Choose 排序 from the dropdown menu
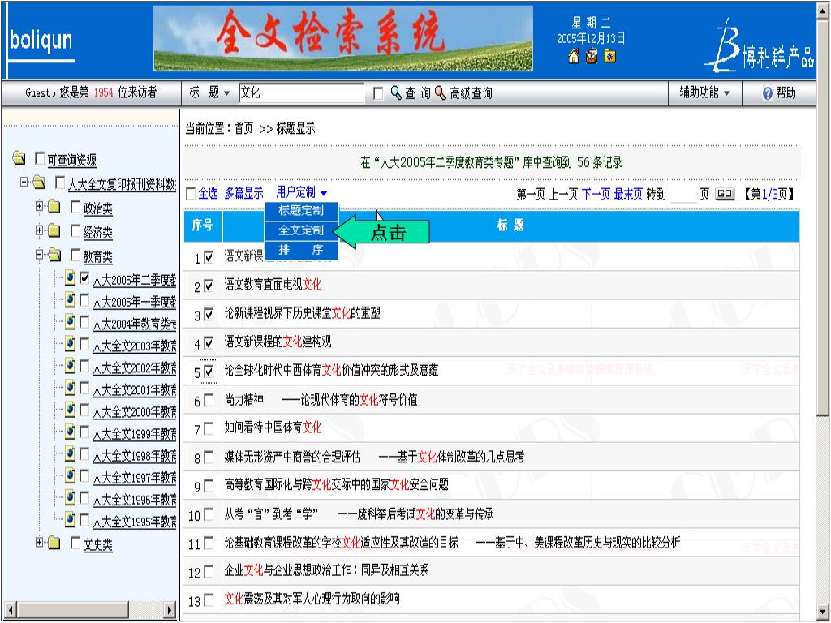The image size is (831, 623). click(x=301, y=250)
